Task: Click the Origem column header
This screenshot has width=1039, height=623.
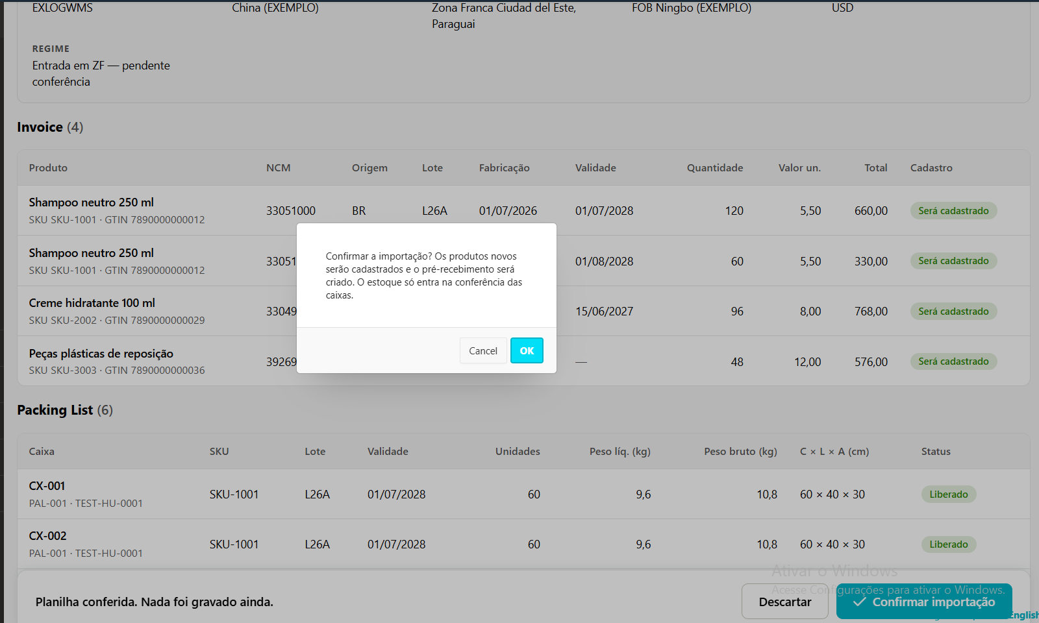Action: (369, 167)
